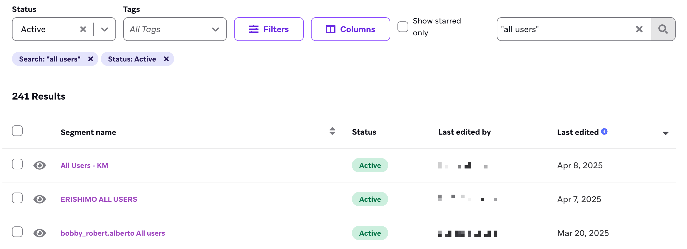Enable Show starred only checkbox

(x=403, y=27)
